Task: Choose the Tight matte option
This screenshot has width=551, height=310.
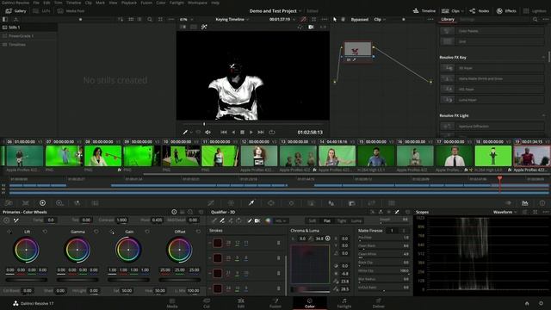Action: click(x=342, y=220)
